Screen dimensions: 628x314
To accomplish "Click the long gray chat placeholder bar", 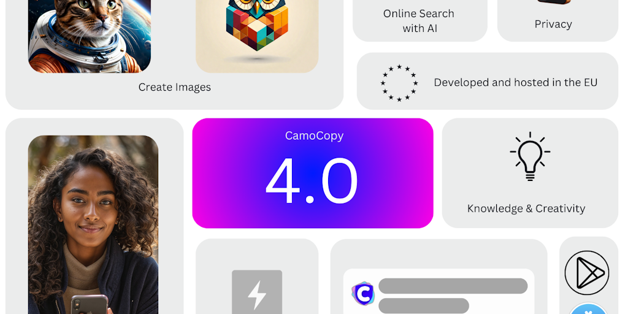I will (x=453, y=286).
